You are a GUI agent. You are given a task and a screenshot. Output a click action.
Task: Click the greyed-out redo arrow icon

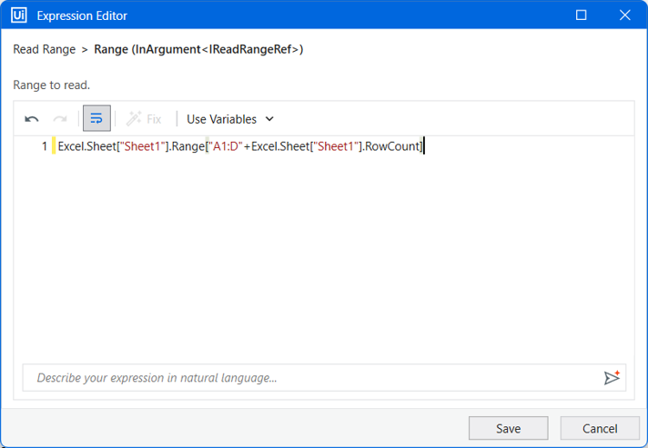[60, 119]
